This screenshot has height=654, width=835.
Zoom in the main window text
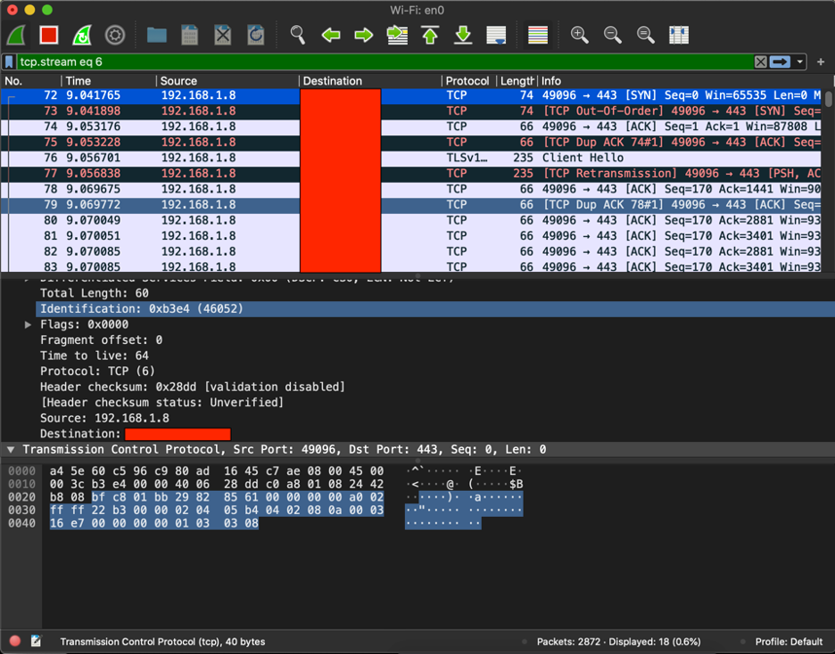pyautogui.click(x=579, y=35)
